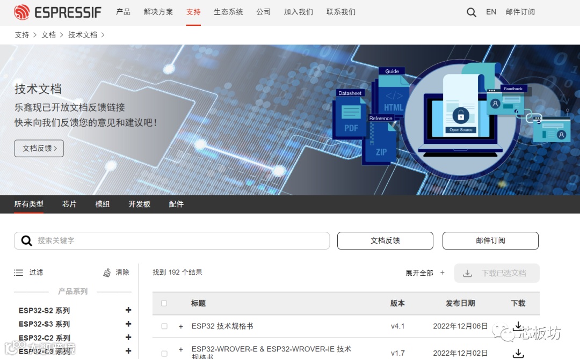580x359 pixels.
Task: Click the 2022年12月02日 date cell
Action: click(460, 353)
